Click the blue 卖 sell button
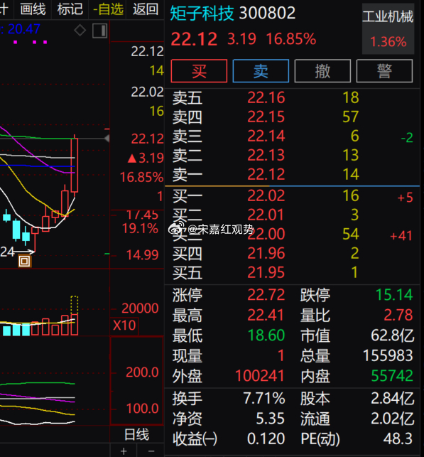This screenshot has width=424, height=457. (261, 71)
